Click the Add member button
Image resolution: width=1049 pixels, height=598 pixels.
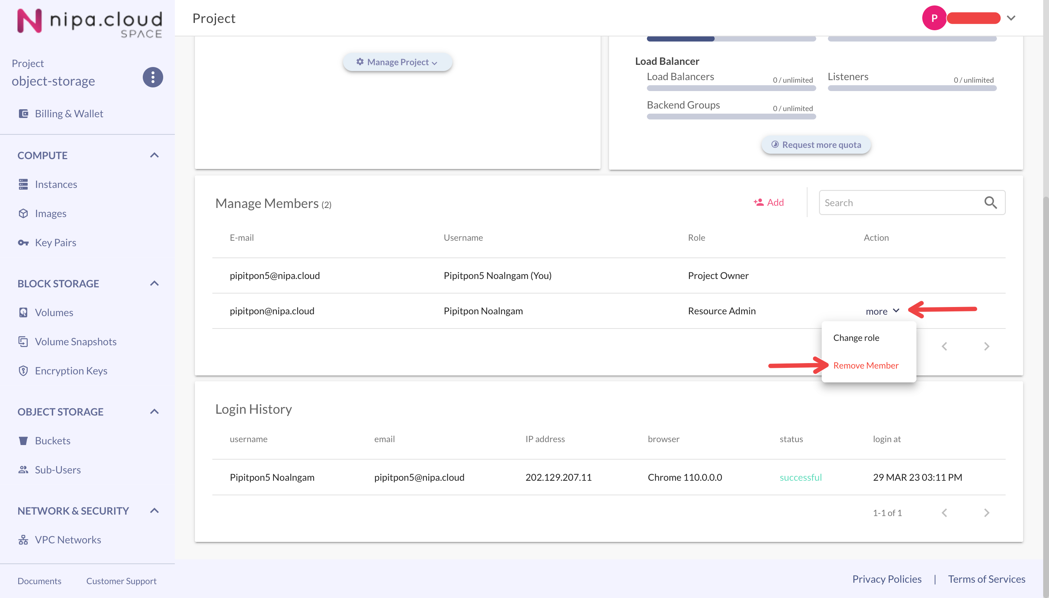(769, 202)
